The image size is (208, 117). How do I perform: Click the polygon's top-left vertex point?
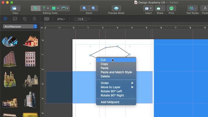point(106,47)
